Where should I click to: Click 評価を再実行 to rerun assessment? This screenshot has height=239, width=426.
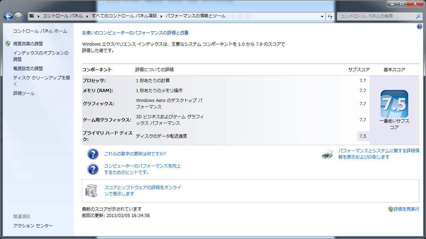[x=406, y=209]
